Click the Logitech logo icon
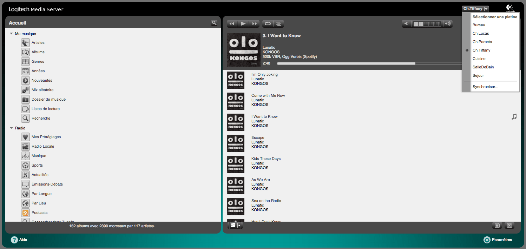Screen dimensions: 526x249 (x=510, y=8)
